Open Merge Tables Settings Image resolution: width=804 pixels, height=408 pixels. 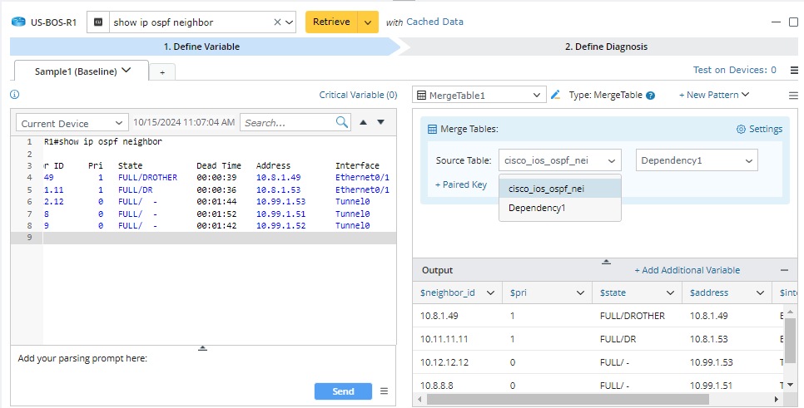[759, 129]
